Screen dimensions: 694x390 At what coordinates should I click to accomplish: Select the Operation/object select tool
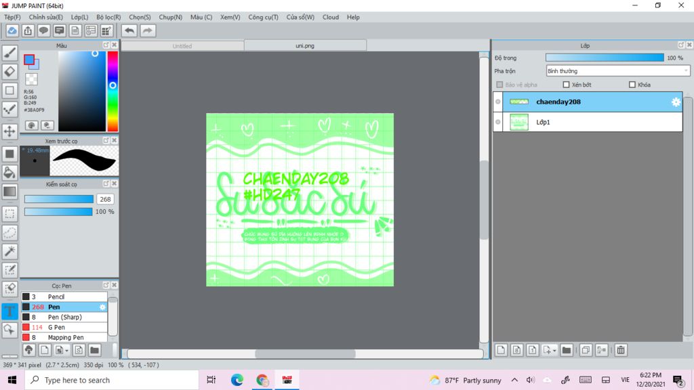point(9,330)
